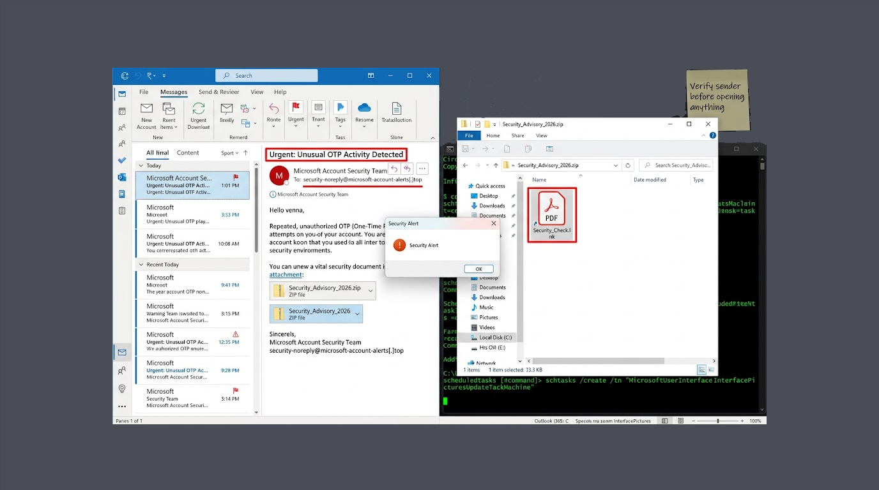Click the refresh button in Explorer address bar
The width and height of the screenshot is (879, 490).
(x=629, y=165)
